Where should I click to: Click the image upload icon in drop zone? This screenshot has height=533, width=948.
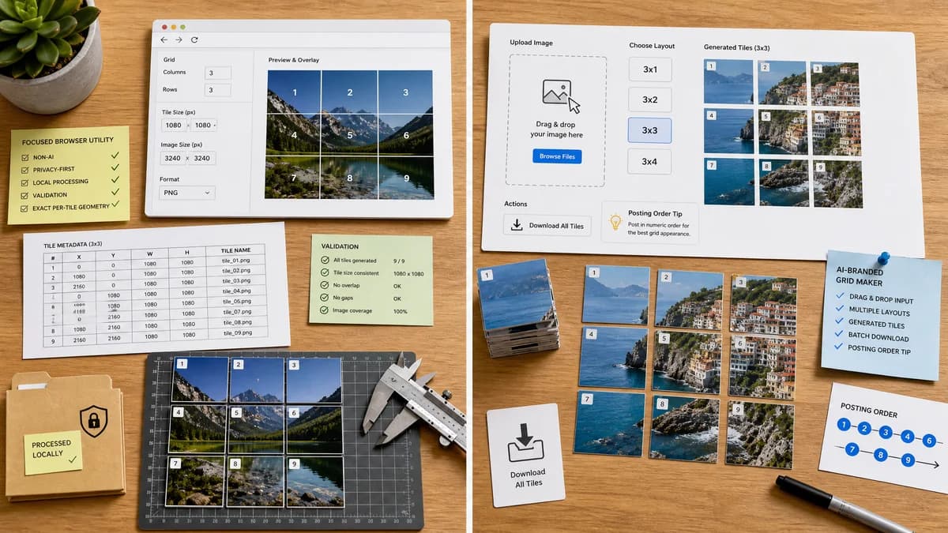[x=560, y=95]
